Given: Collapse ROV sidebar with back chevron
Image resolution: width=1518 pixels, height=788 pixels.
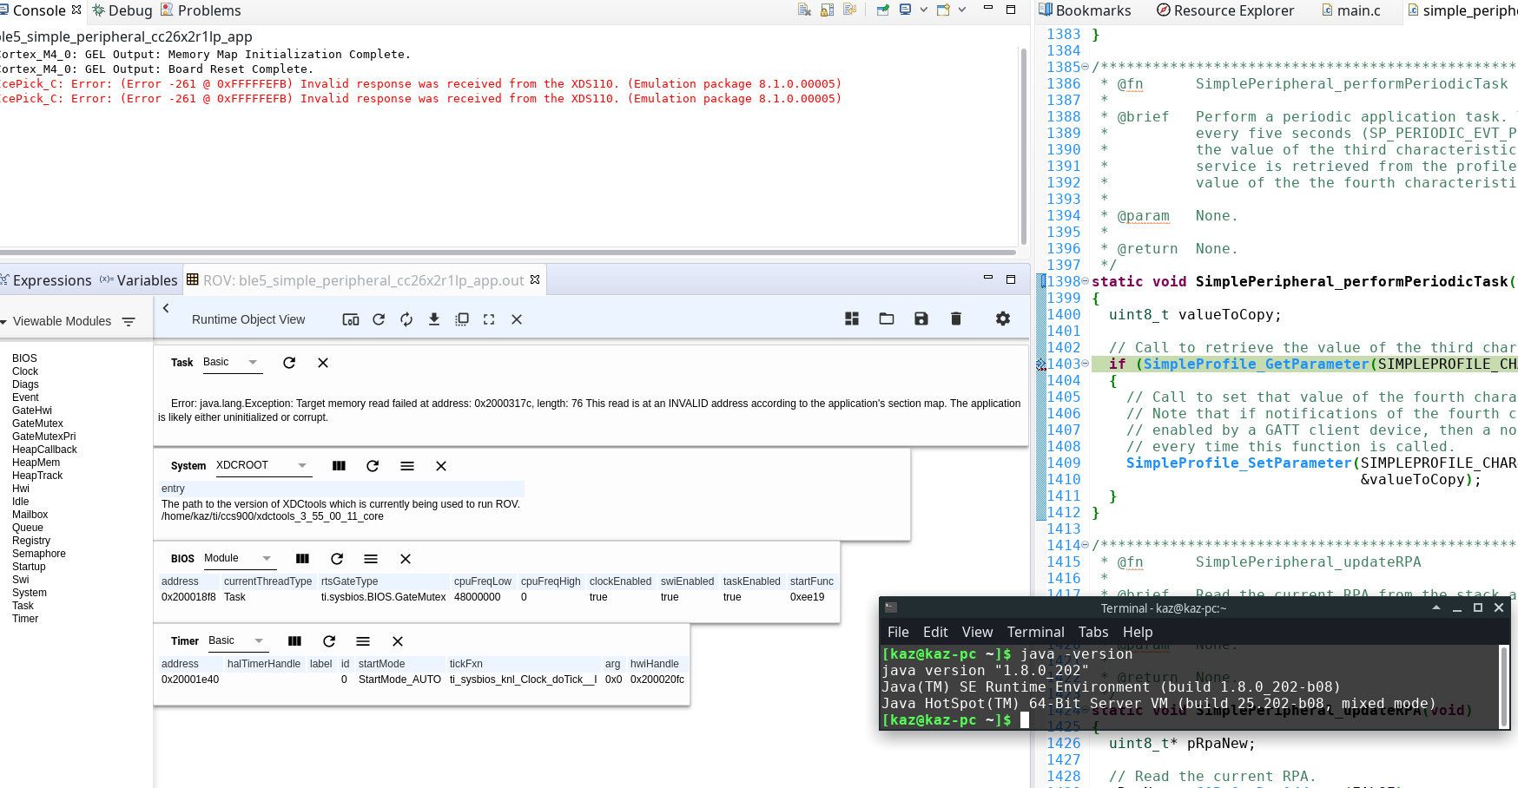Looking at the screenshot, I should (x=166, y=308).
